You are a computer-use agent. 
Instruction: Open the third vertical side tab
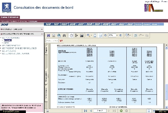[x=46, y=93]
